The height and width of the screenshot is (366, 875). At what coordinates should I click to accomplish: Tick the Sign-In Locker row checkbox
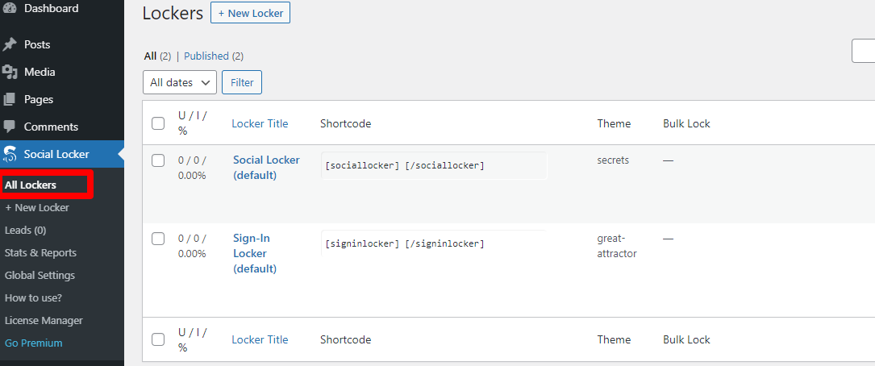pyautogui.click(x=158, y=239)
